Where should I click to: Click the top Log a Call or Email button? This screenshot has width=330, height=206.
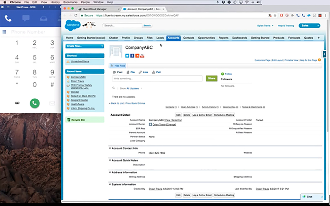(202, 115)
